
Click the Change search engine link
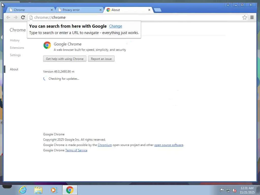[116, 26]
